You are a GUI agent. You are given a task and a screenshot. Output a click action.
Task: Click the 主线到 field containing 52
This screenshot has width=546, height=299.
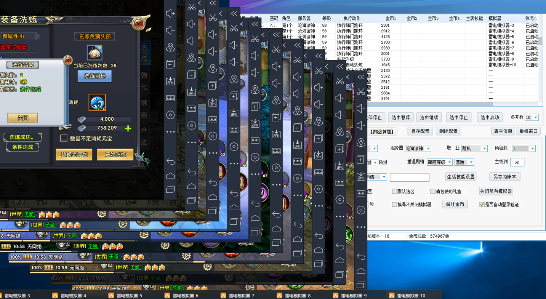tap(517, 162)
